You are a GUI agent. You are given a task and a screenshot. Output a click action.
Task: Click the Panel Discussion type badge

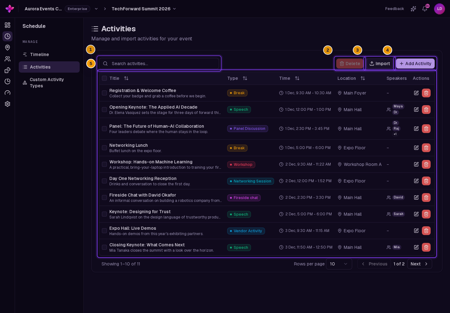pyautogui.click(x=247, y=129)
